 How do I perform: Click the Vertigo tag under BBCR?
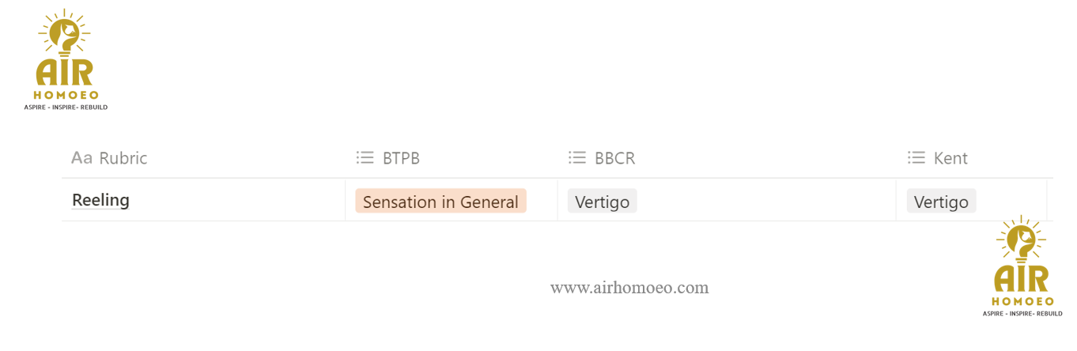(x=602, y=202)
